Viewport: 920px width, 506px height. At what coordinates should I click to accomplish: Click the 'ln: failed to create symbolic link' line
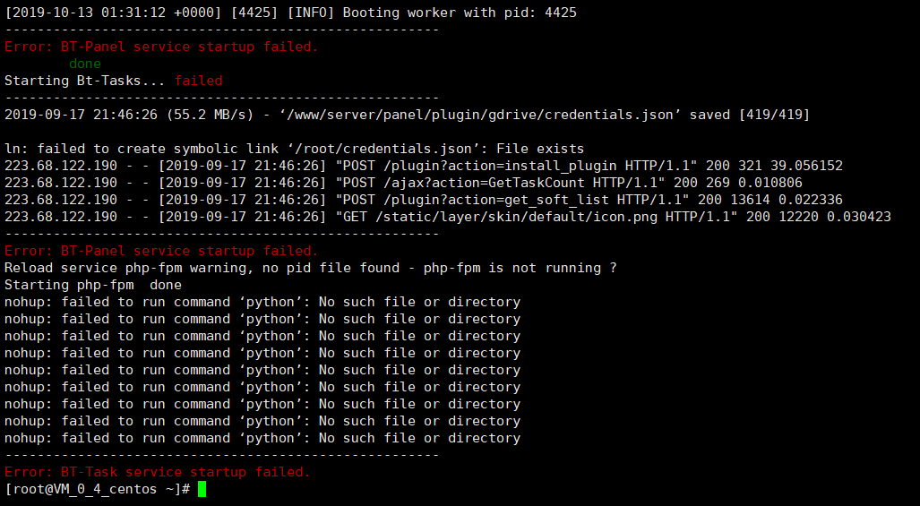point(294,149)
